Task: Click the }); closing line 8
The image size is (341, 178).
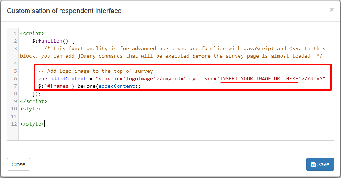Action: coord(37,94)
